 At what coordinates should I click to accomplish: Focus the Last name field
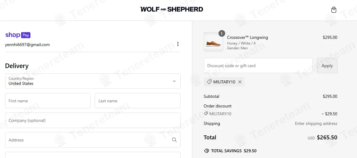point(138,101)
